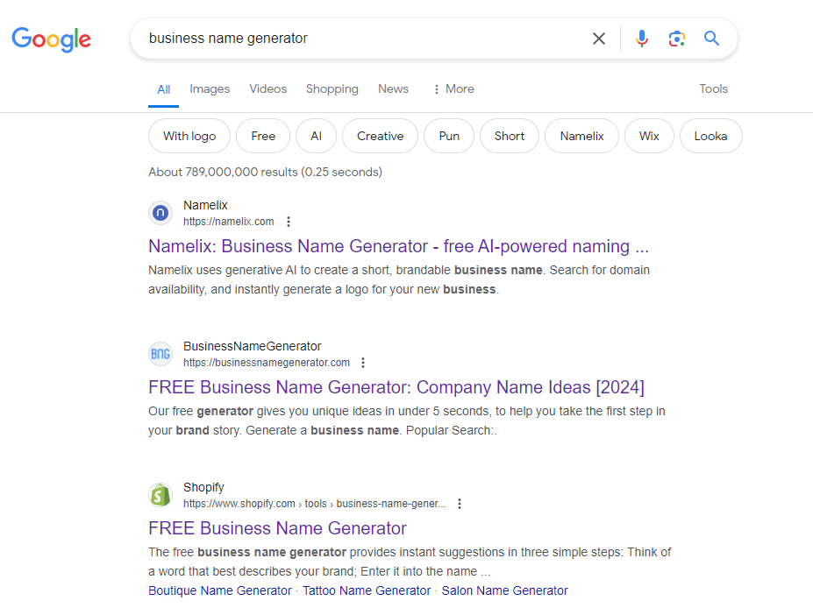Click the Namelix site favicon

pos(160,213)
